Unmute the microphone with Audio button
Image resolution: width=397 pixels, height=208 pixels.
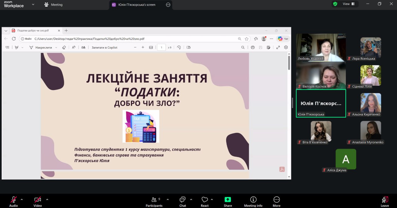point(14,201)
